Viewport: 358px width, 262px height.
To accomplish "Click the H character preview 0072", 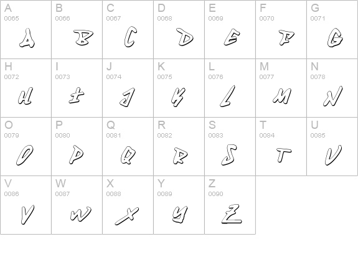I will point(26,88).
